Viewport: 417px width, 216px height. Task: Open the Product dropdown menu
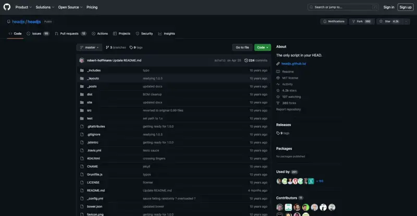pyautogui.click(x=23, y=7)
